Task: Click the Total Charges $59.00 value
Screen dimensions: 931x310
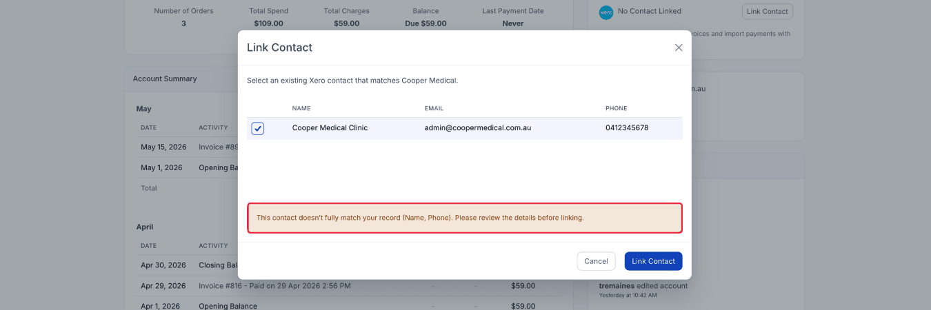Action: point(346,23)
